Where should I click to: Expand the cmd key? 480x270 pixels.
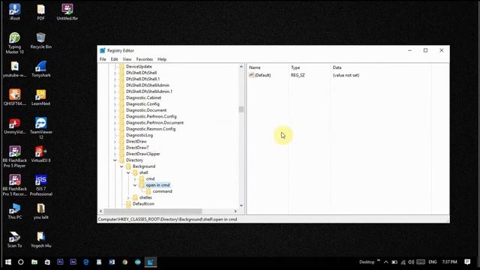click(x=135, y=178)
